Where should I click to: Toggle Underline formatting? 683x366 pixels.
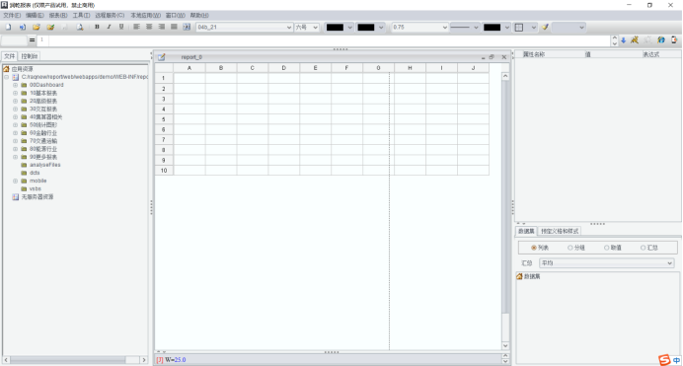[121, 27]
